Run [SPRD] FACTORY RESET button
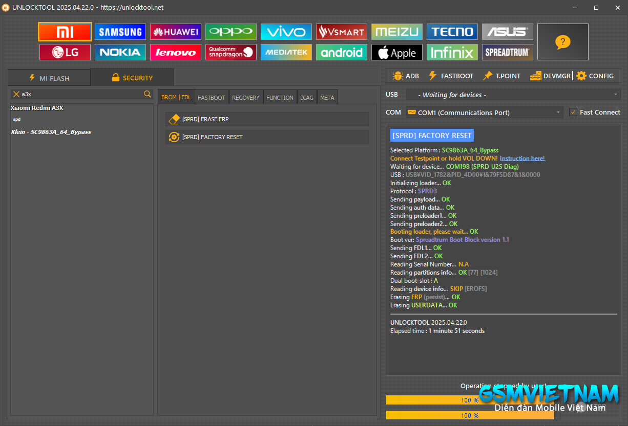The width and height of the screenshot is (628, 426). [267, 137]
